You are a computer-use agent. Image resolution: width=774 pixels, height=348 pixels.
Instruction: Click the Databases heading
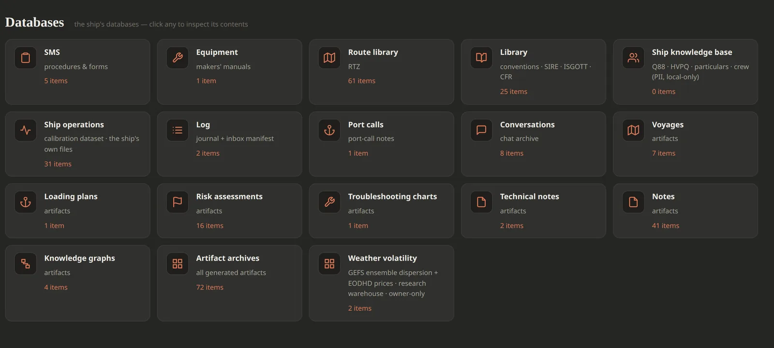point(34,22)
